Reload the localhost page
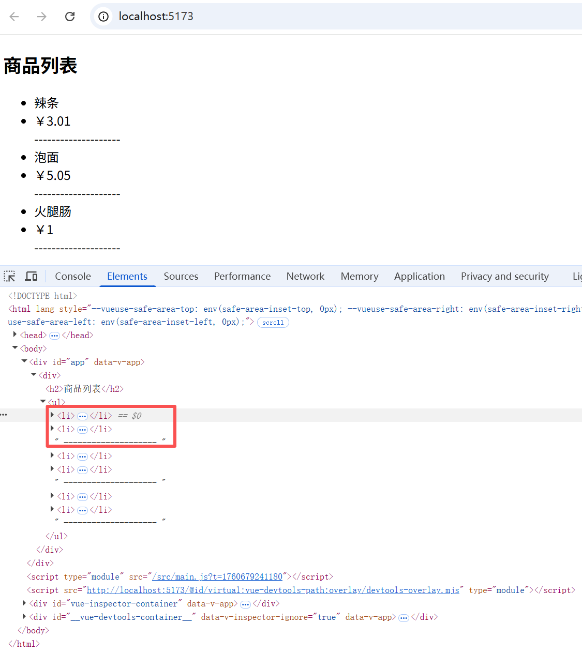Image resolution: width=582 pixels, height=653 pixels. coord(70,17)
